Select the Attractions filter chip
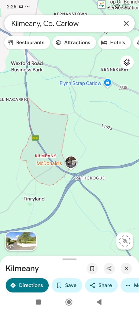 coord(74,43)
